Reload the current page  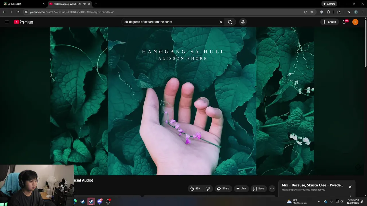click(18, 12)
